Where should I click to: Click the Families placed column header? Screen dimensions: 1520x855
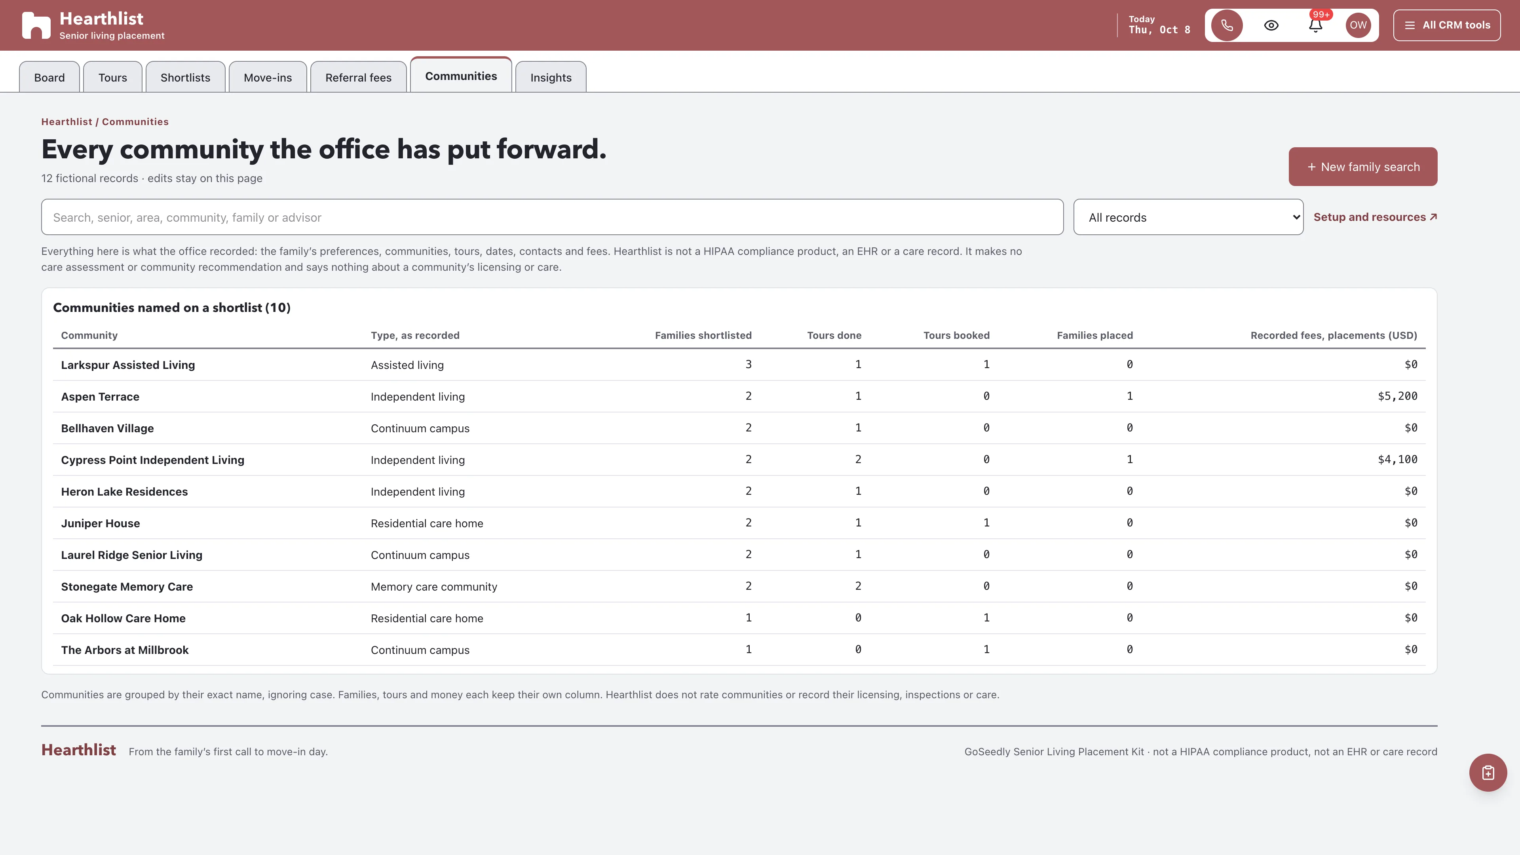point(1094,335)
